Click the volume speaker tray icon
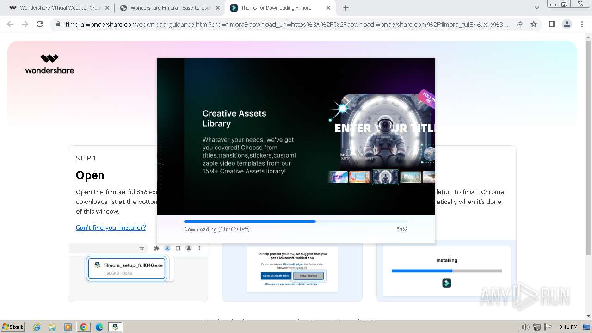This screenshot has height=333, width=592. 525,327
